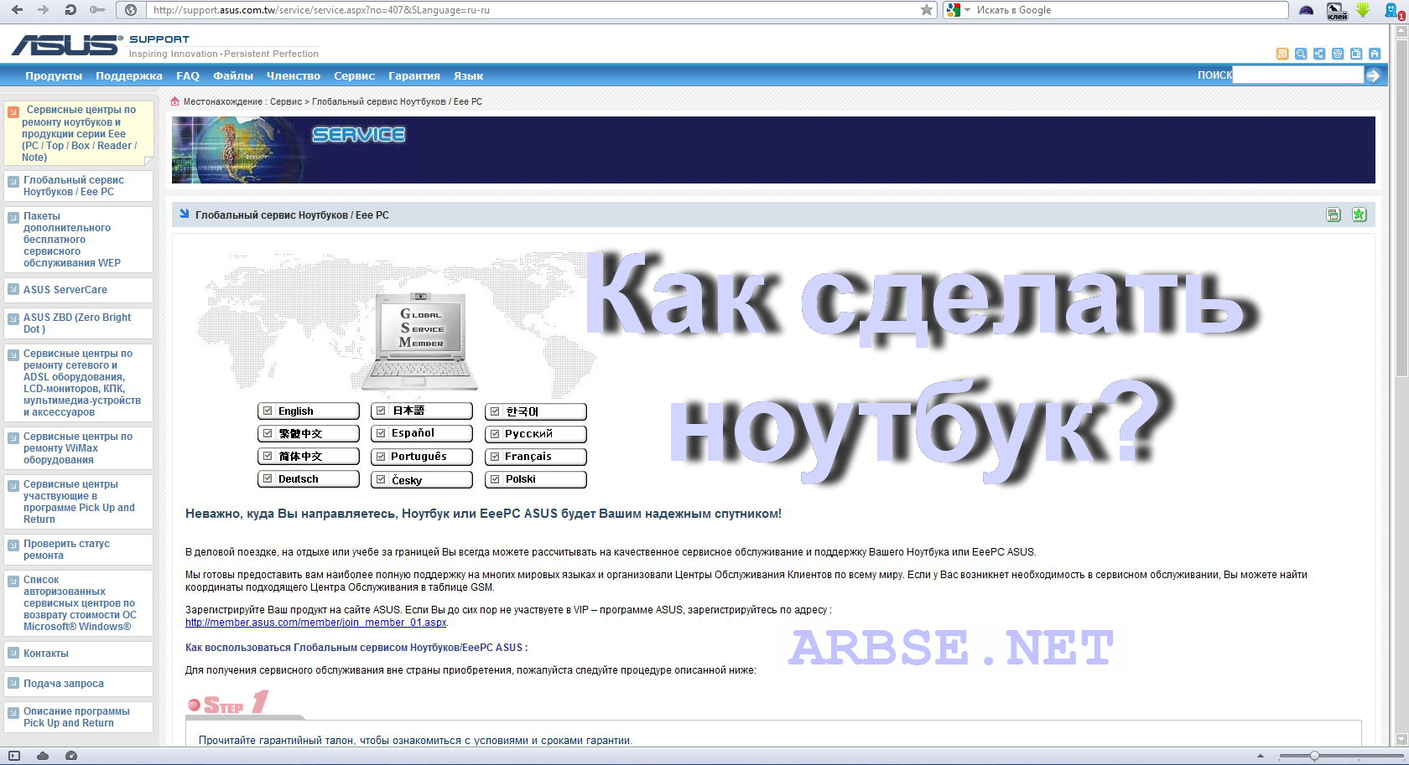Image resolution: width=1409 pixels, height=765 pixels.
Task: Go back with the browser back arrow
Action: coord(17,10)
